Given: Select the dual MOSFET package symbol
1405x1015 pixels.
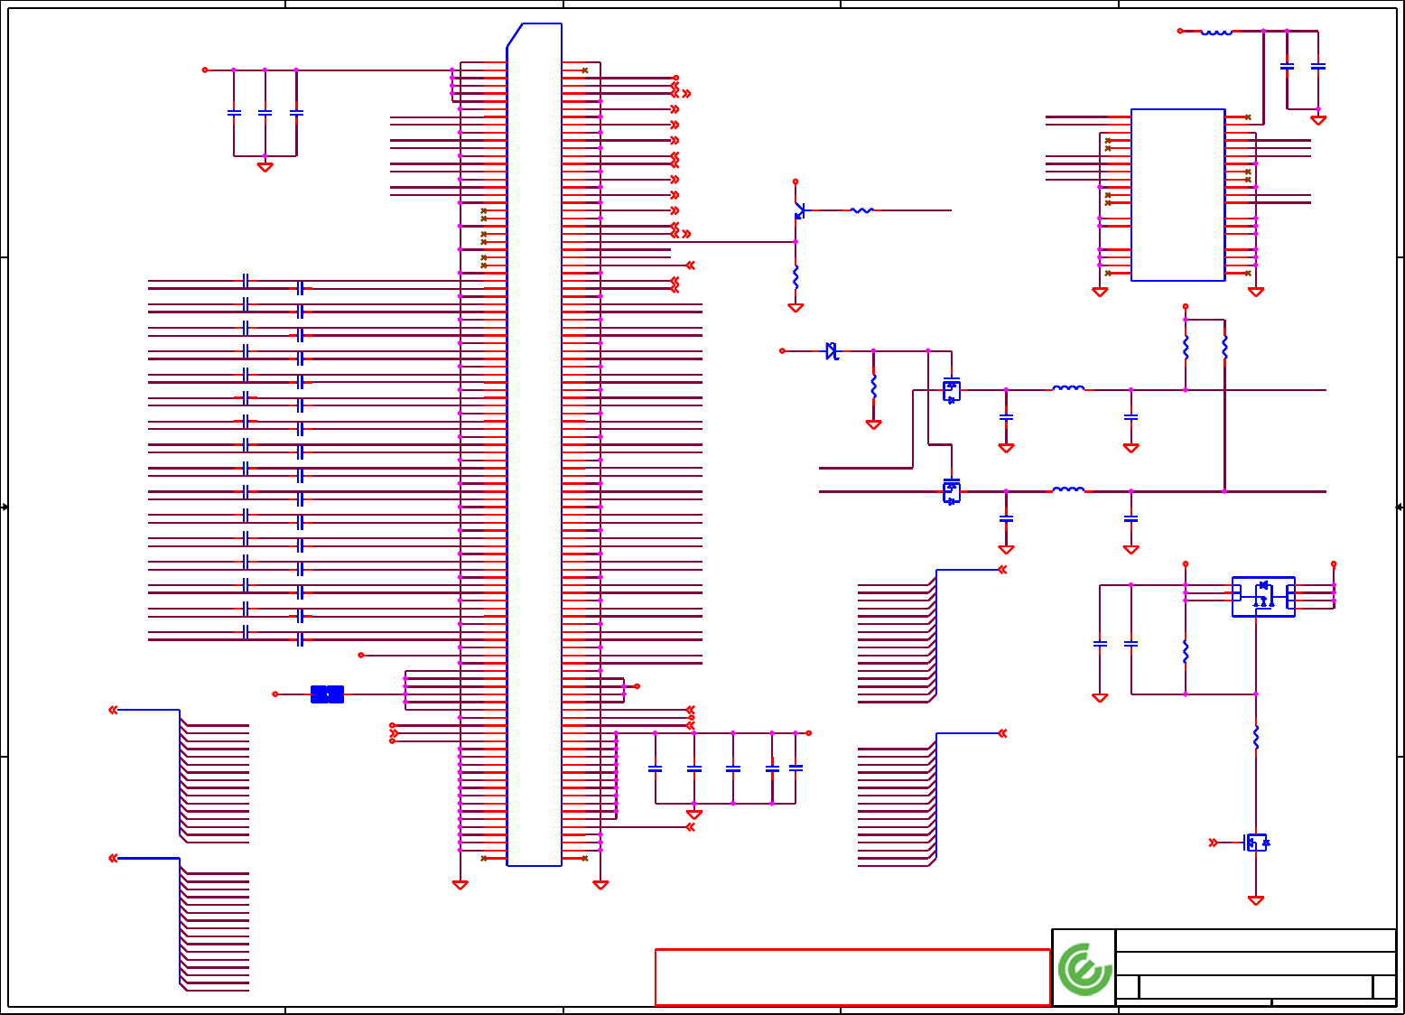Looking at the screenshot, I should click(x=1263, y=597).
